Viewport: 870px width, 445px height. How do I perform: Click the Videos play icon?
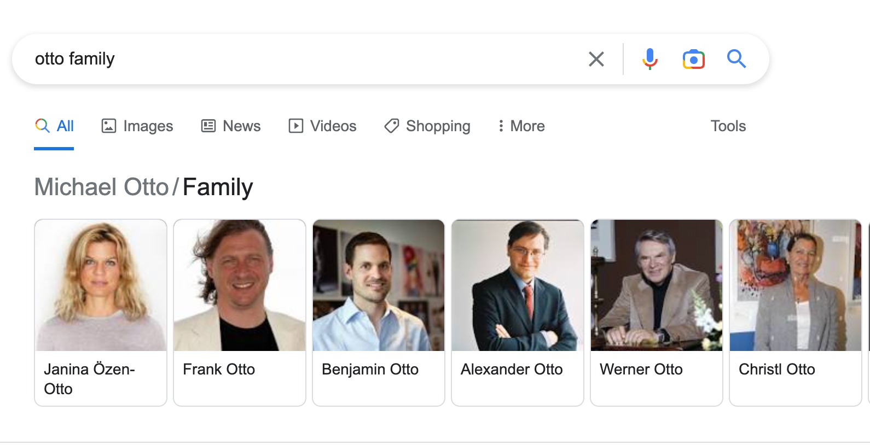[x=295, y=126]
